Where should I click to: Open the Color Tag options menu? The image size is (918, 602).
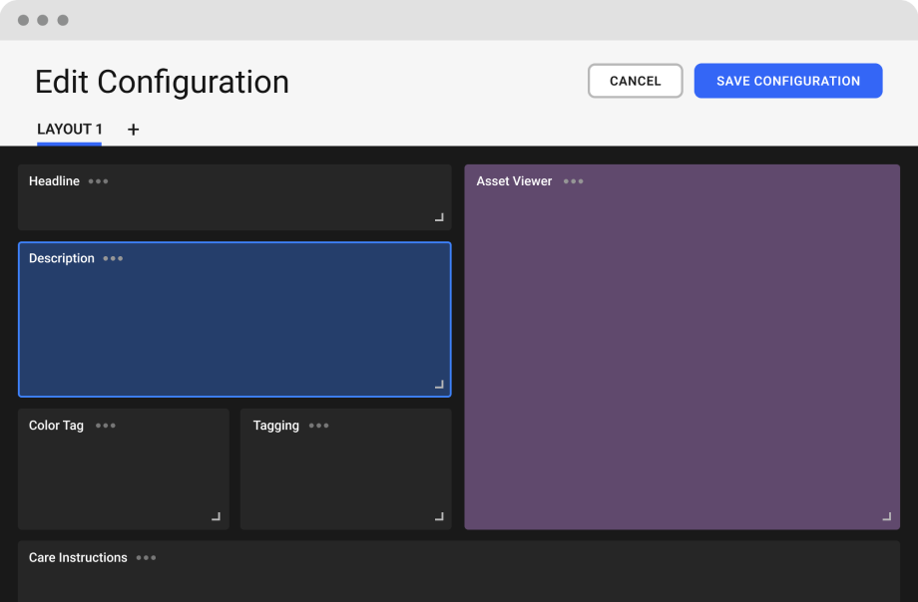tap(106, 426)
